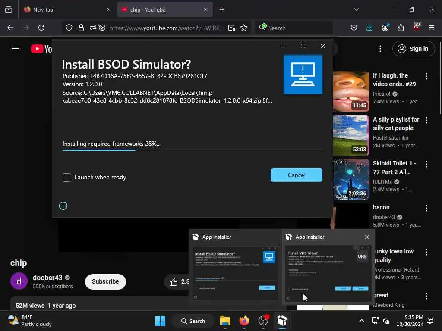The image size is (442, 331).
Task: Open more options for funky town video
Action: [426, 252]
